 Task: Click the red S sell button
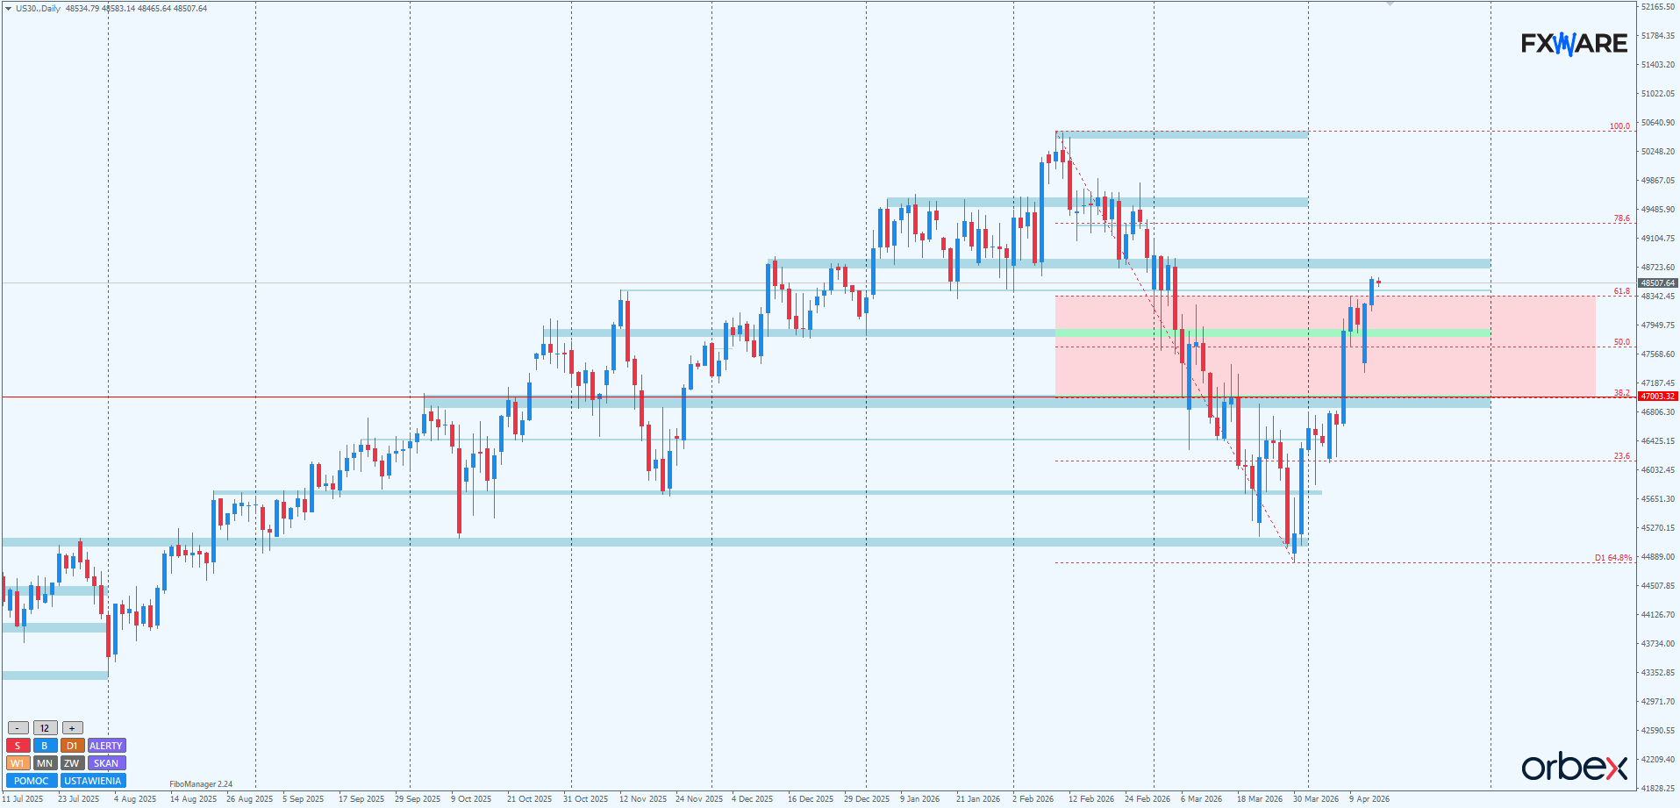18,746
